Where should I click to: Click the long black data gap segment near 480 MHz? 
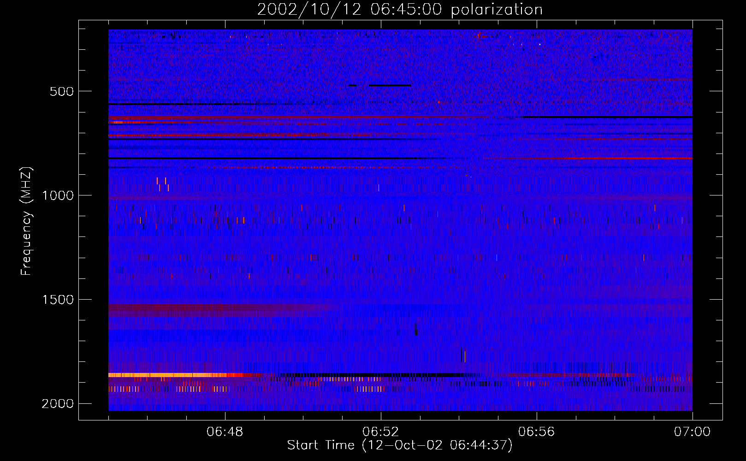click(x=390, y=85)
